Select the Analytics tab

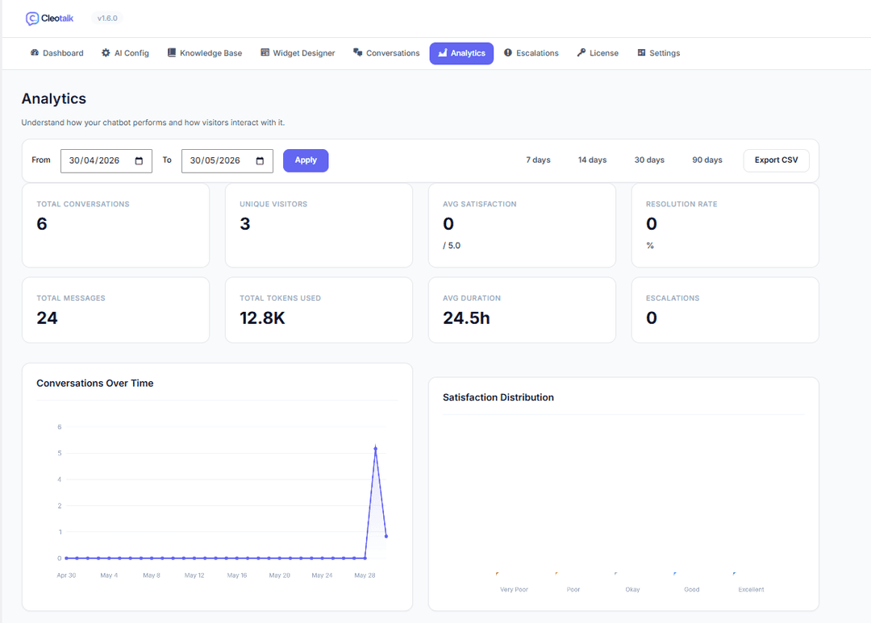tap(461, 53)
